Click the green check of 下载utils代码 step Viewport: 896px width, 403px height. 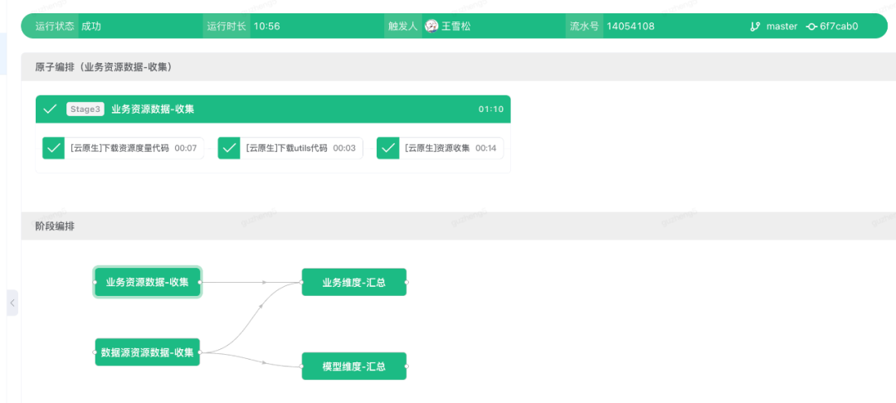tap(229, 148)
